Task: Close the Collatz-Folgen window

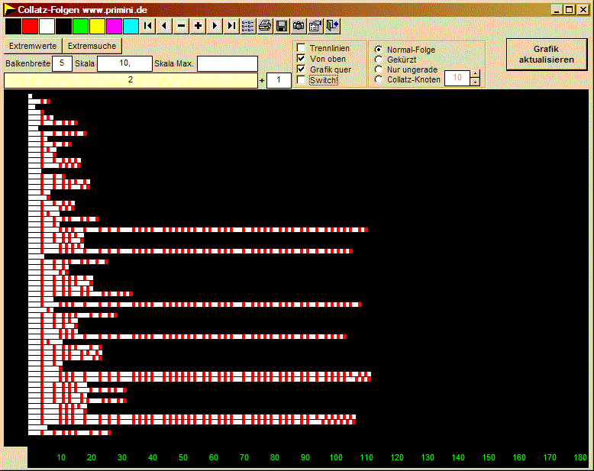Action: (x=583, y=10)
